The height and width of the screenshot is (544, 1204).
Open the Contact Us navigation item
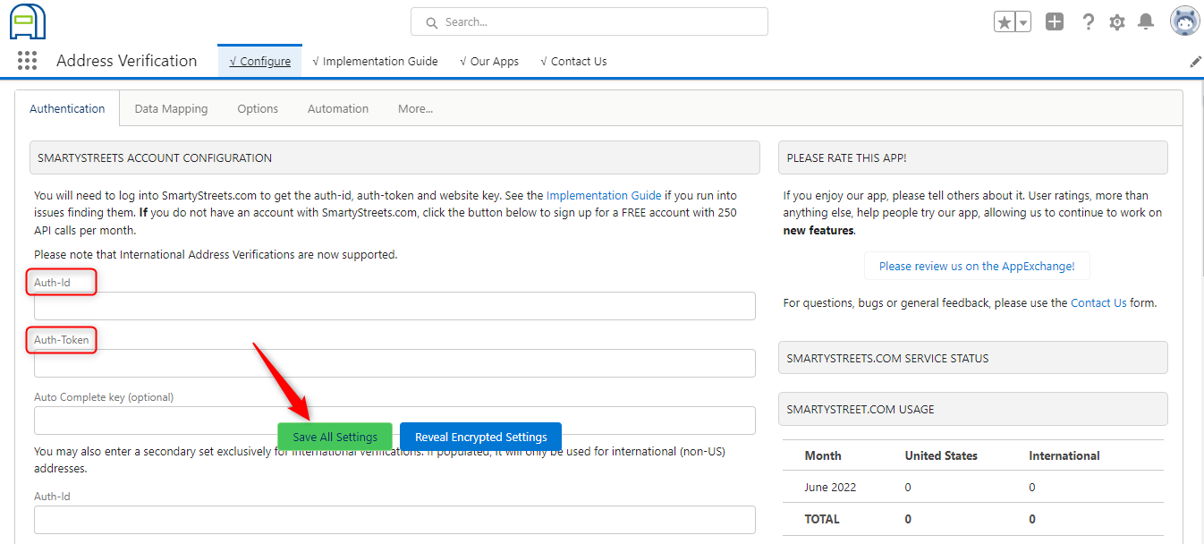pyautogui.click(x=573, y=61)
